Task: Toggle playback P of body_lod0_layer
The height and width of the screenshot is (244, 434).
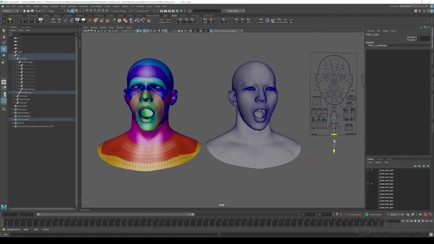Action: click(x=371, y=170)
